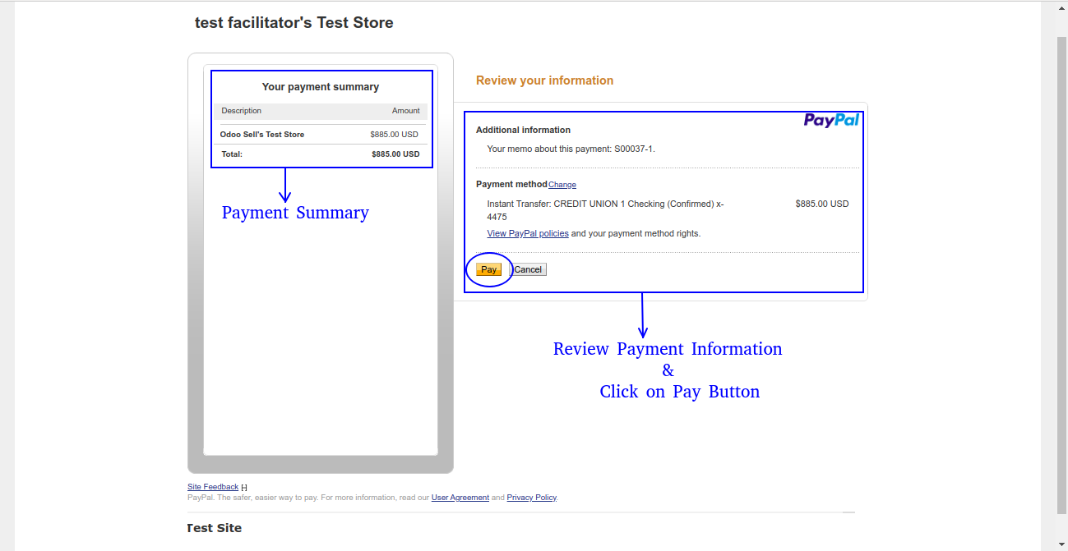Click the 'Test Site' text at the bottom
The image size is (1068, 551).
pos(215,528)
